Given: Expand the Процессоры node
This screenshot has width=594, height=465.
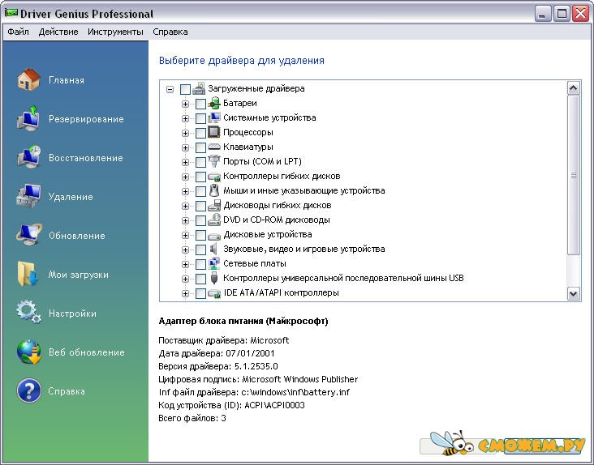Looking at the screenshot, I should pos(185,133).
